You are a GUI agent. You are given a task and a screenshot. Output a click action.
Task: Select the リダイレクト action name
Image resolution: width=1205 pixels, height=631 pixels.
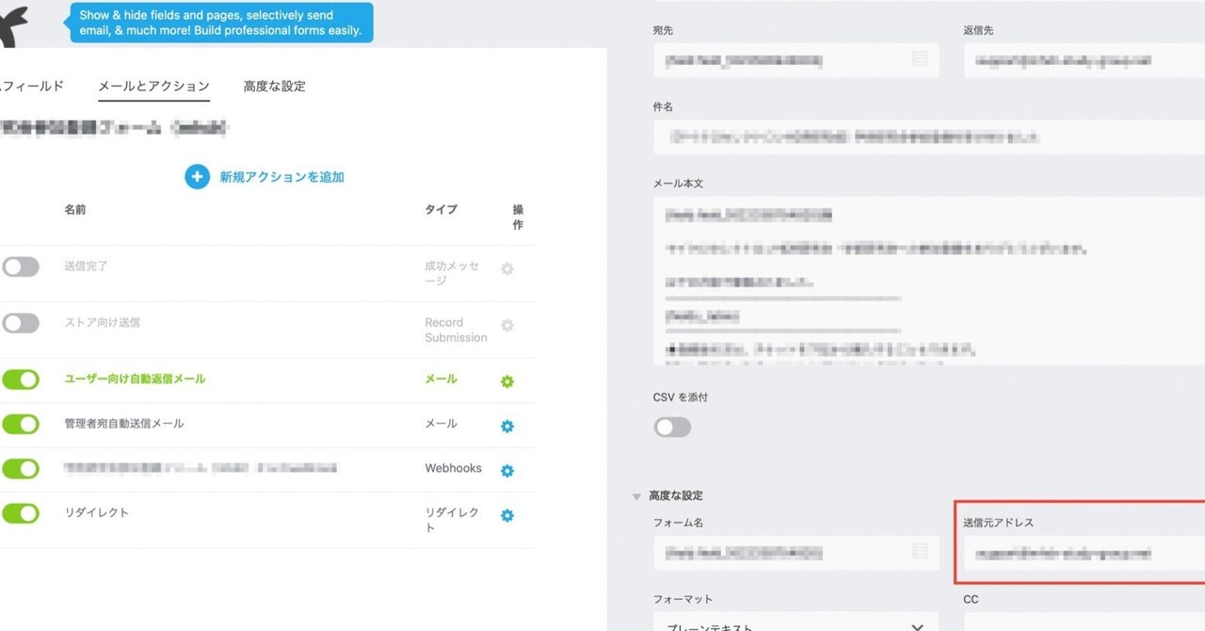point(97,513)
